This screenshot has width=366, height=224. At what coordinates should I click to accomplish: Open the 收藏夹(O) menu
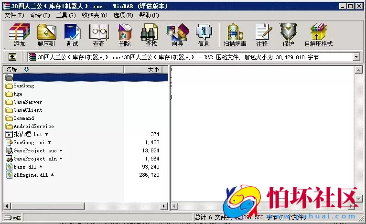94,15
